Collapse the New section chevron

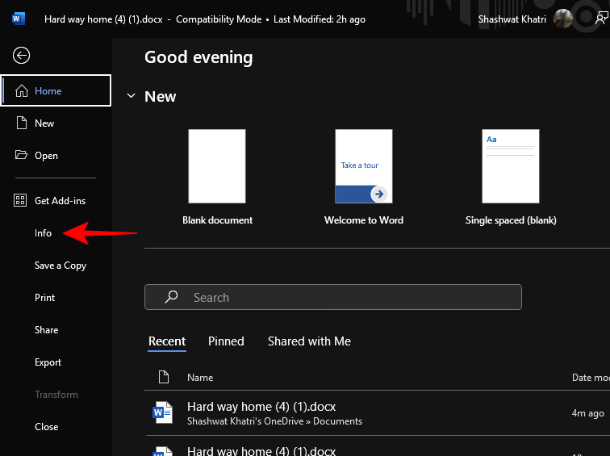coord(131,96)
